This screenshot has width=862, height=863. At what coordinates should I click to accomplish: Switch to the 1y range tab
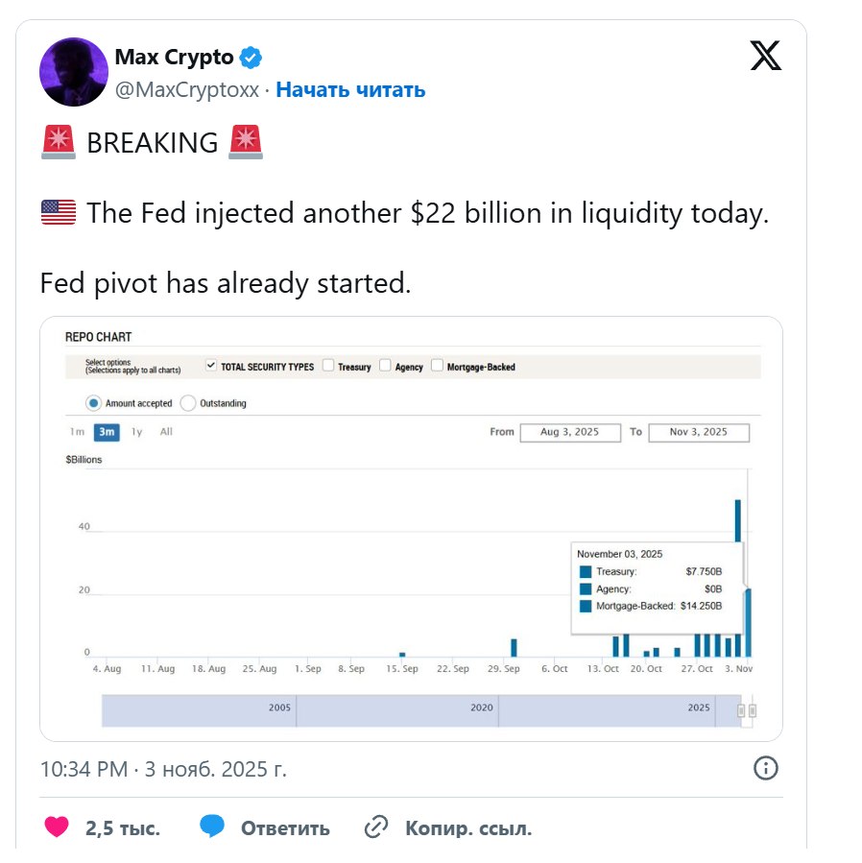(x=137, y=432)
